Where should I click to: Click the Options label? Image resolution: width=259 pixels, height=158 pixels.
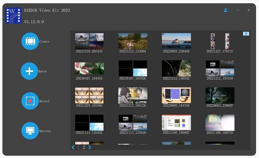pyautogui.click(x=45, y=131)
